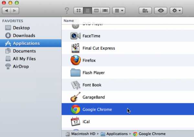Open Documents in the sidebar
194x137 pixels.
click(31, 51)
